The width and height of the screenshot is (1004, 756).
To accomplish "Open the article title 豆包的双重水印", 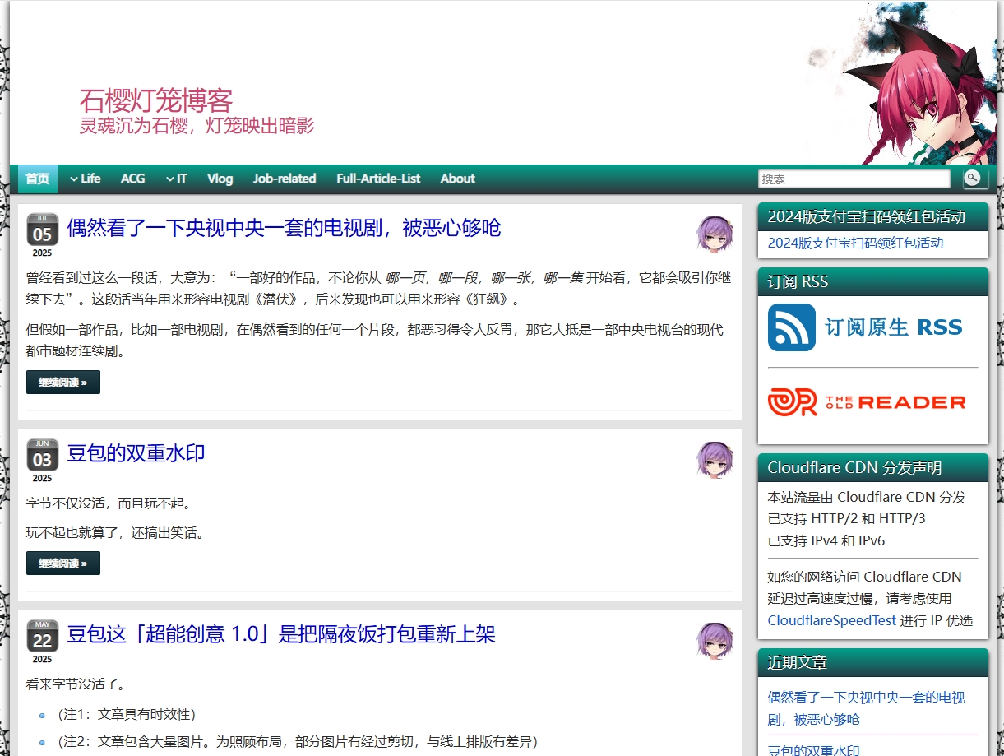I will click(136, 453).
